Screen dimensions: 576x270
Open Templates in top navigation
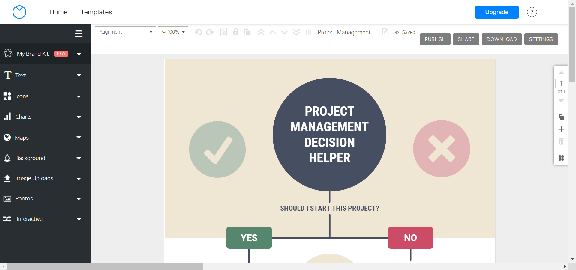96,12
